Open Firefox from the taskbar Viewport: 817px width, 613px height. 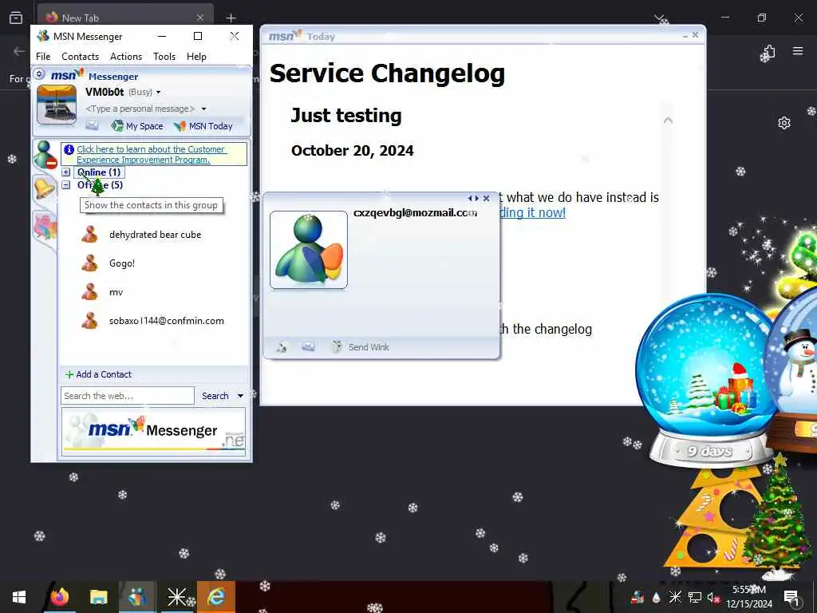(x=60, y=597)
